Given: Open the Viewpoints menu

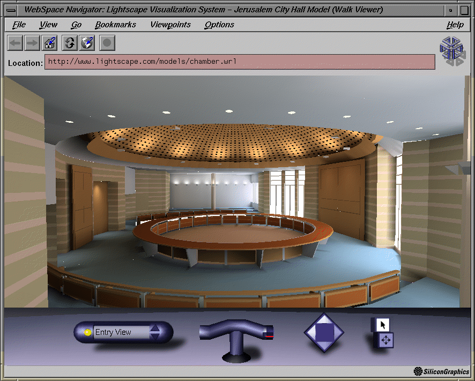Looking at the screenshot, I should pyautogui.click(x=170, y=25).
